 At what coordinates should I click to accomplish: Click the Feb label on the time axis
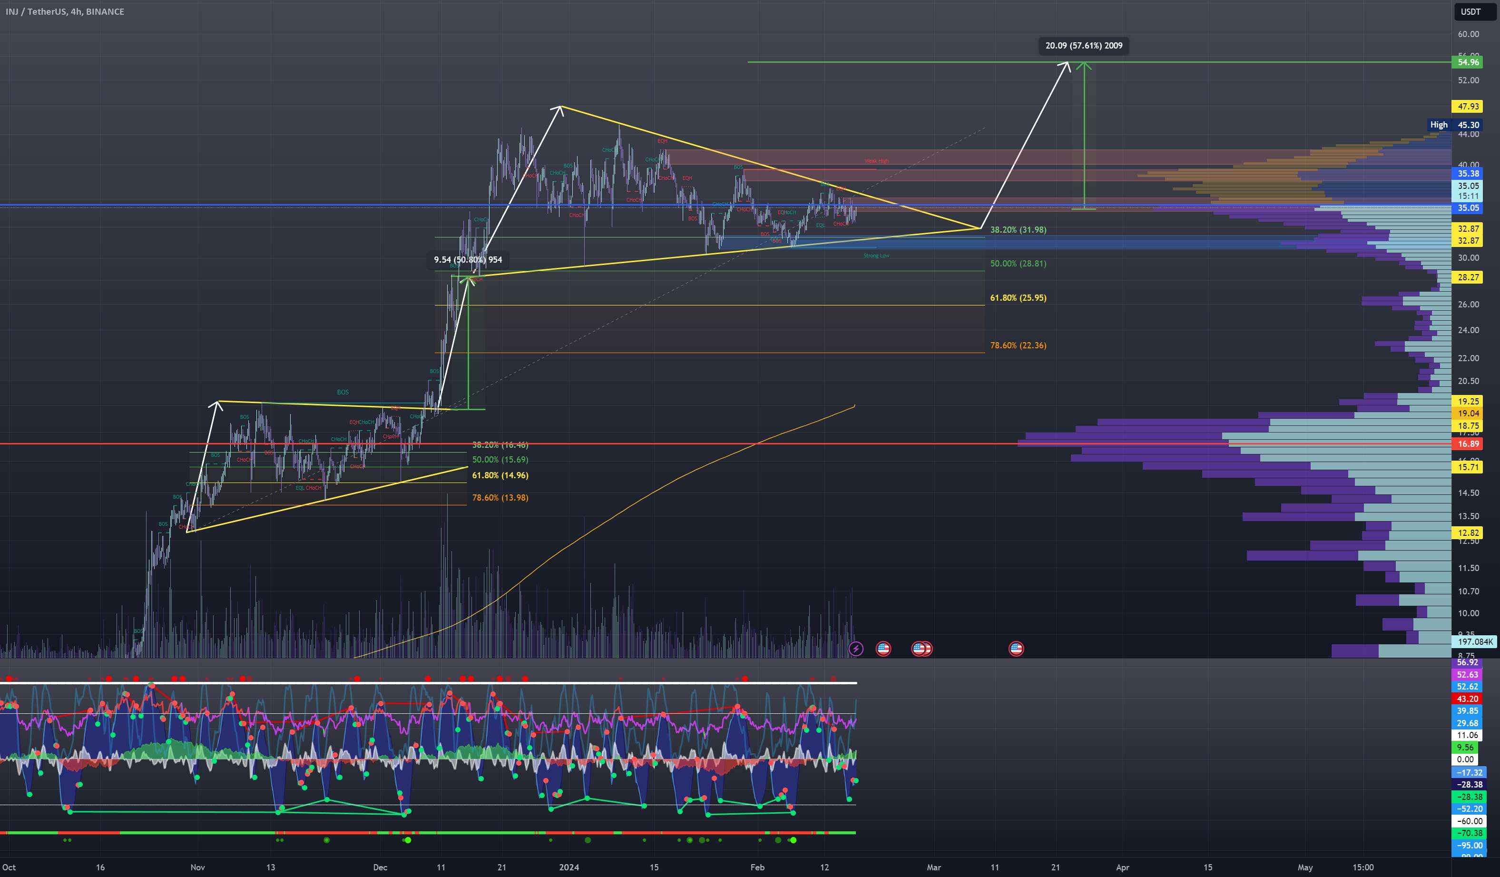click(757, 867)
